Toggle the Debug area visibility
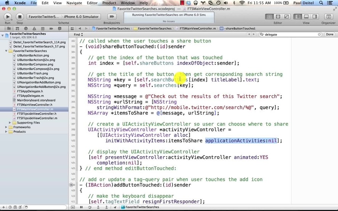This screenshot has height=211, width=338. click(306, 17)
